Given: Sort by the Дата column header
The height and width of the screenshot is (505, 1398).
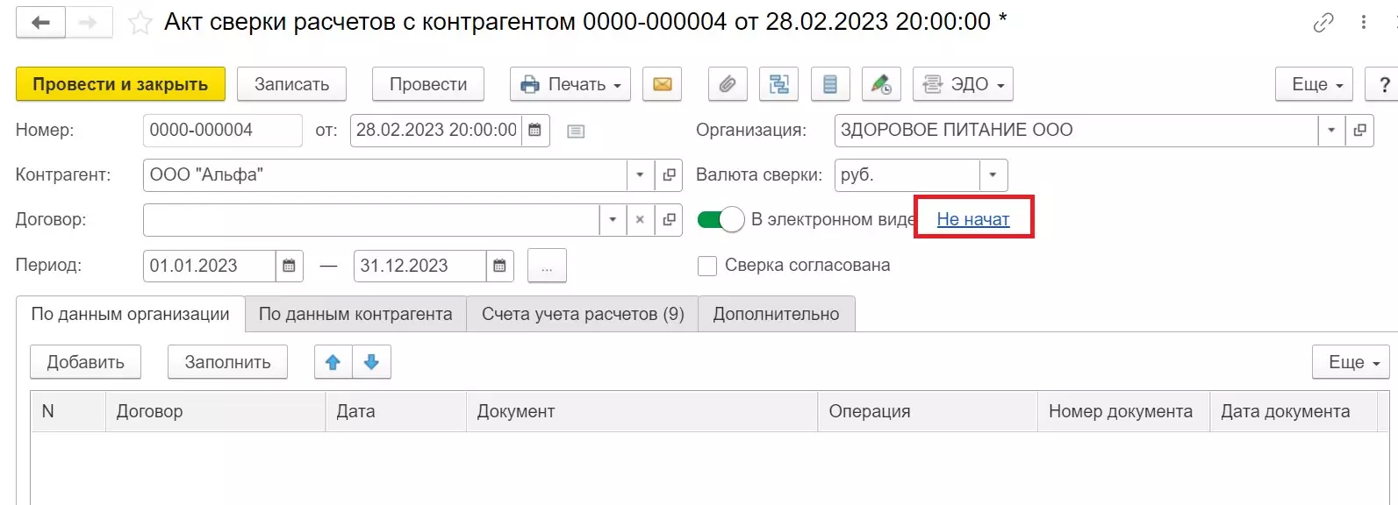Looking at the screenshot, I should pos(395,411).
